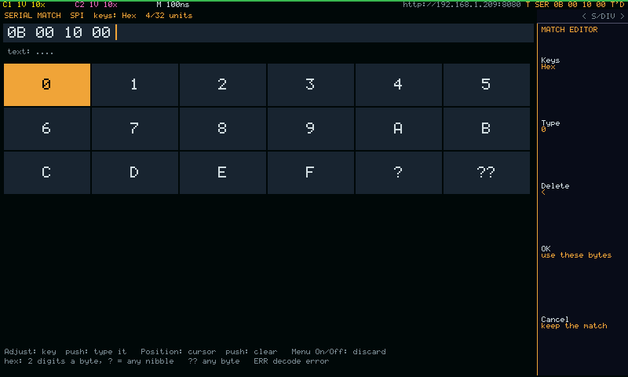Click the left arrow beside S/DIV
The height and width of the screenshot is (377, 628).
(x=584, y=16)
